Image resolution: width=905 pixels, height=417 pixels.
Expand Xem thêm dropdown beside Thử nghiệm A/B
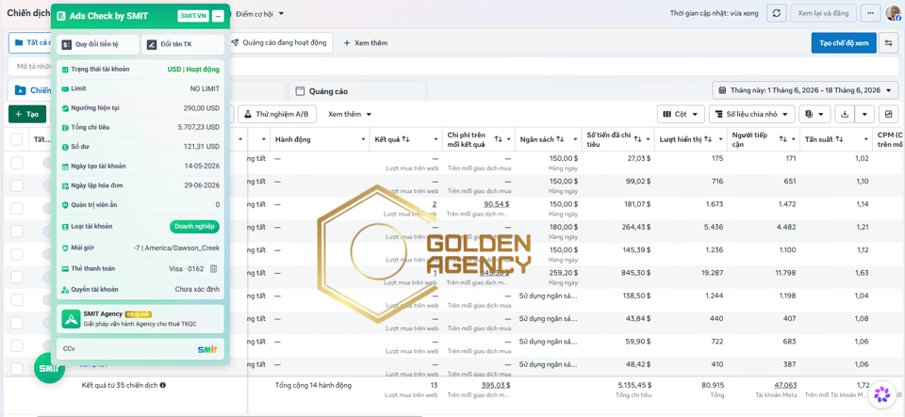pyautogui.click(x=350, y=114)
